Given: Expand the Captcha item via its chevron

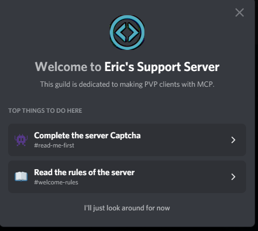Looking at the screenshot, I should [x=233, y=140].
